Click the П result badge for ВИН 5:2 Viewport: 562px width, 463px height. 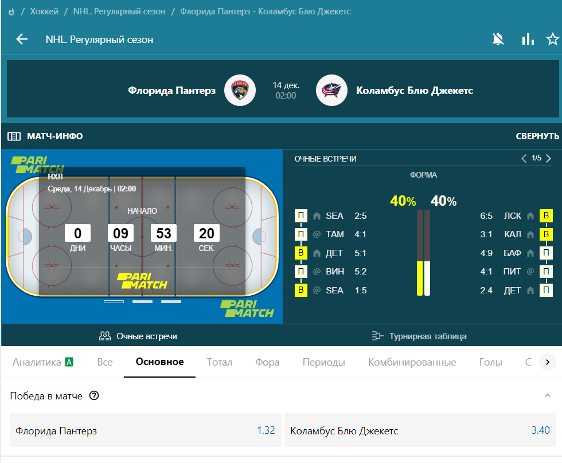click(x=300, y=272)
